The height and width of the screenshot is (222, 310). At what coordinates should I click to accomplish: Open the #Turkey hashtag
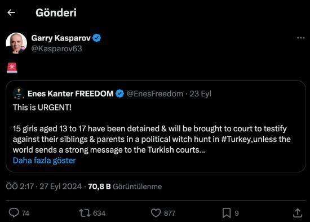[x=236, y=139]
